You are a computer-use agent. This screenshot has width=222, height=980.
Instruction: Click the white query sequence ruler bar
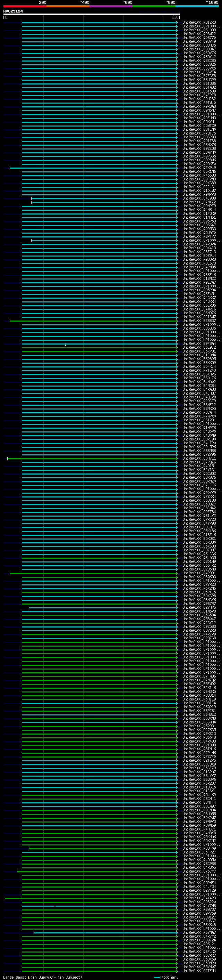click(x=91, y=15)
